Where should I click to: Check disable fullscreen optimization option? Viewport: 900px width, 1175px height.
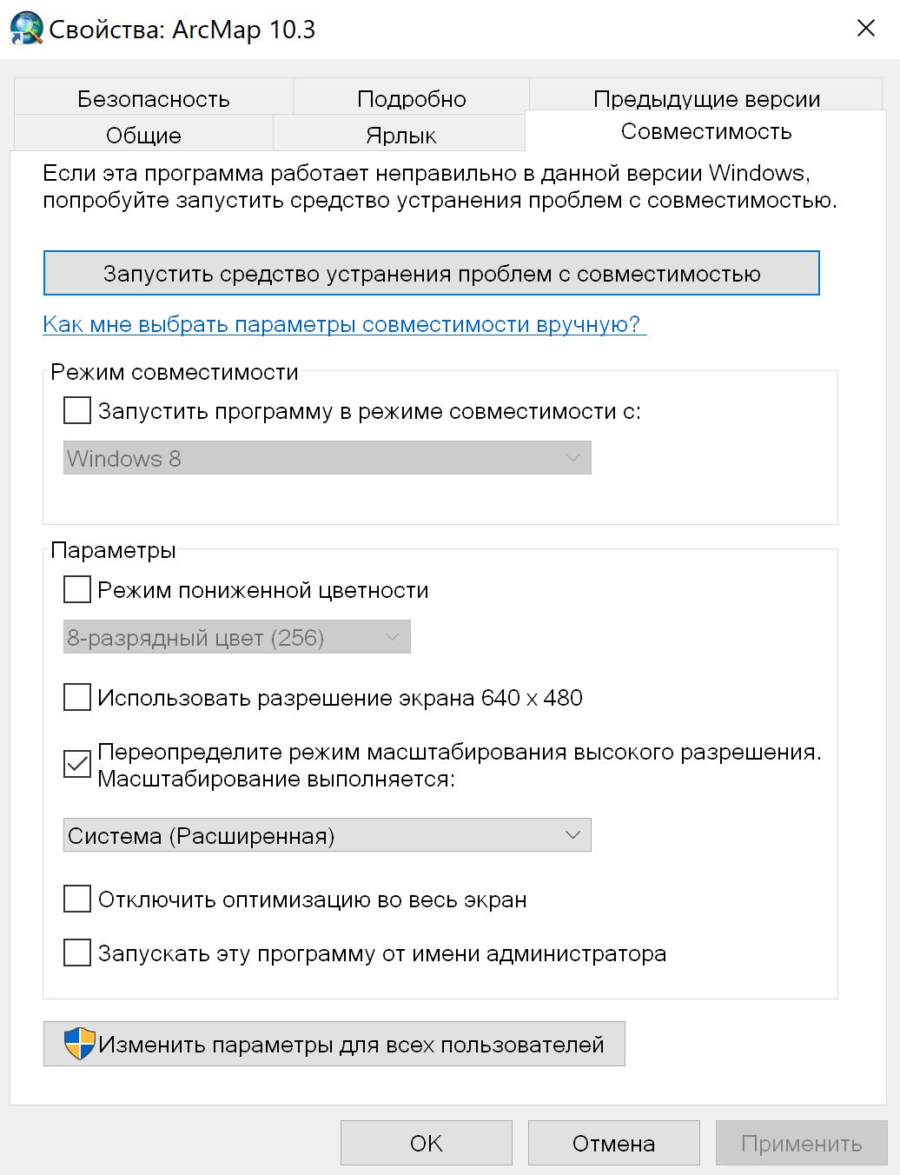(x=77, y=899)
